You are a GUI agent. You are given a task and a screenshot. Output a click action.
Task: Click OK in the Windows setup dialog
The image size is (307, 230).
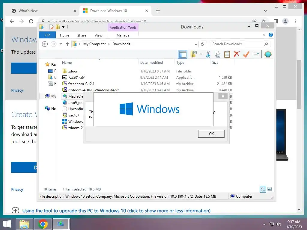click(211, 134)
